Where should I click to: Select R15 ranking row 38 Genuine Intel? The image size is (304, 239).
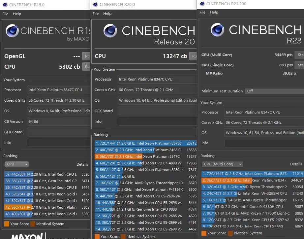point(47,181)
